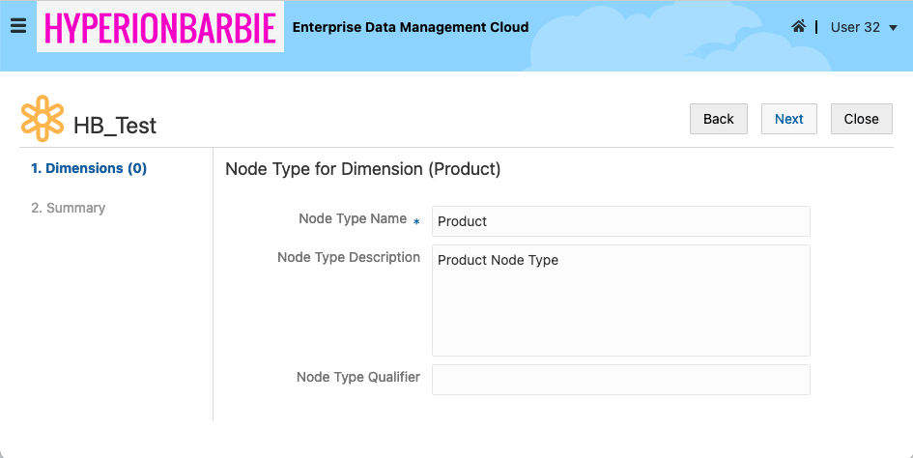The width and height of the screenshot is (913, 458).
Task: Click the Close button
Action: tap(861, 119)
